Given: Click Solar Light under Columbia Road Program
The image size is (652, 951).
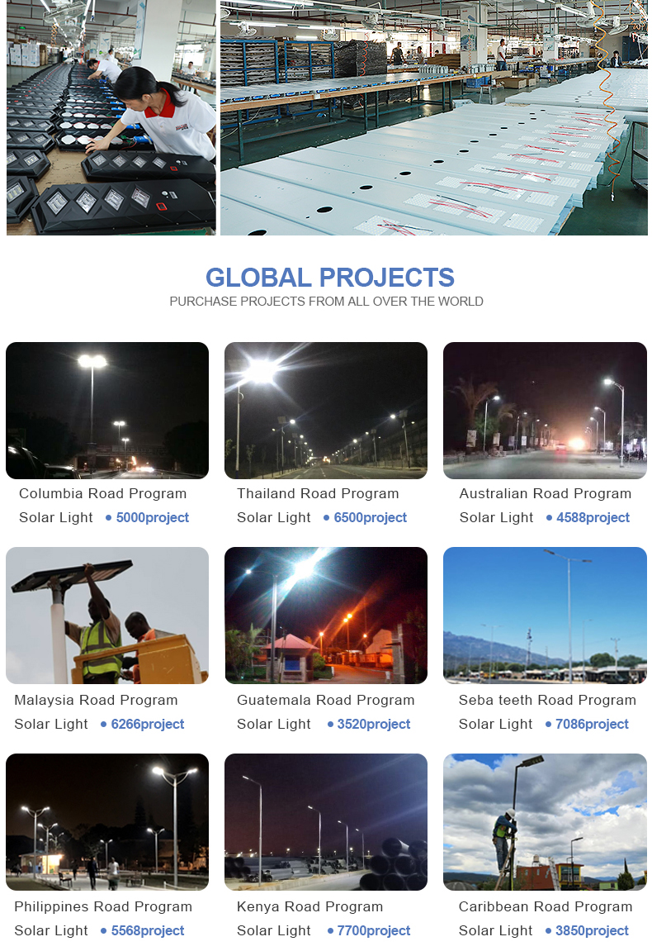Looking at the screenshot, I should click(x=56, y=518).
